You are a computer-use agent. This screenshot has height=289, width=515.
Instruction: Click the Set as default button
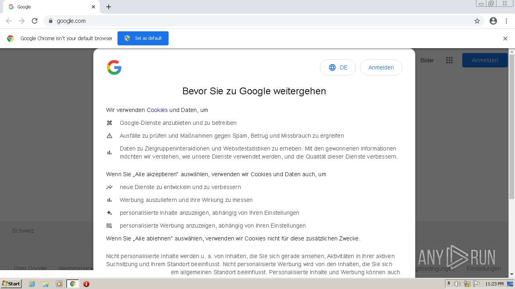pyautogui.click(x=143, y=38)
